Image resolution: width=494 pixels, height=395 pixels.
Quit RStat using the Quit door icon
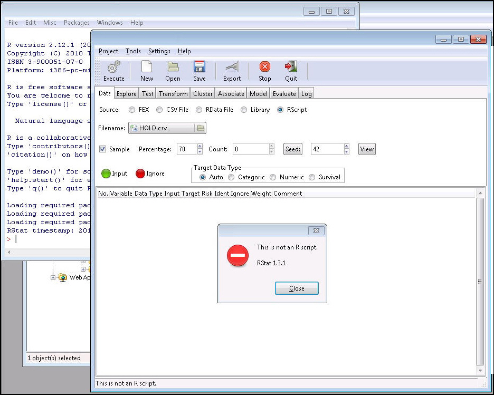(291, 67)
